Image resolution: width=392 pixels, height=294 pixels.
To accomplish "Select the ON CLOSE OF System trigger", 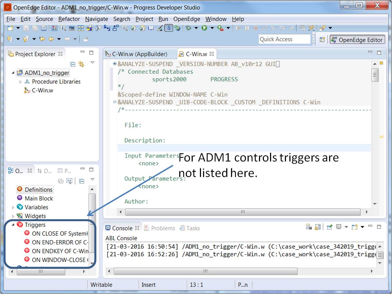I will point(60,234).
